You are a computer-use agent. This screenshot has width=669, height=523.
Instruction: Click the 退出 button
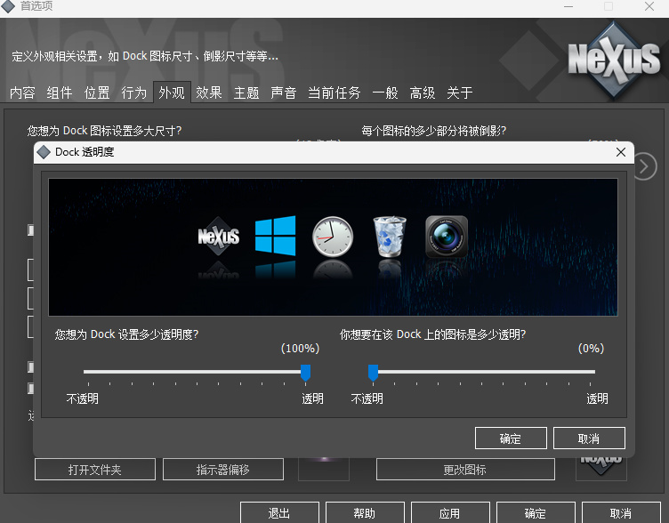click(279, 512)
